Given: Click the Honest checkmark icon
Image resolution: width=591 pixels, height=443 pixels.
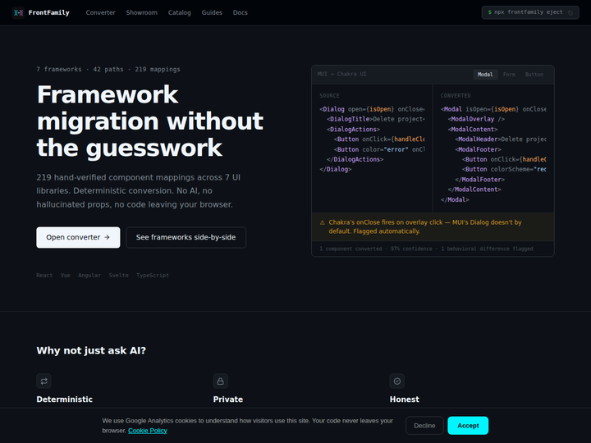Looking at the screenshot, I should [397, 381].
